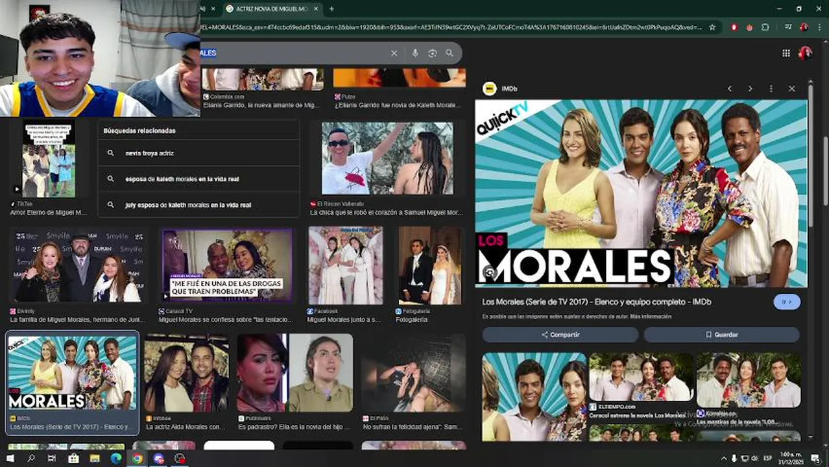Screen dimensions: 829x467
Task: Open Google Lens image search
Action: 433,53
